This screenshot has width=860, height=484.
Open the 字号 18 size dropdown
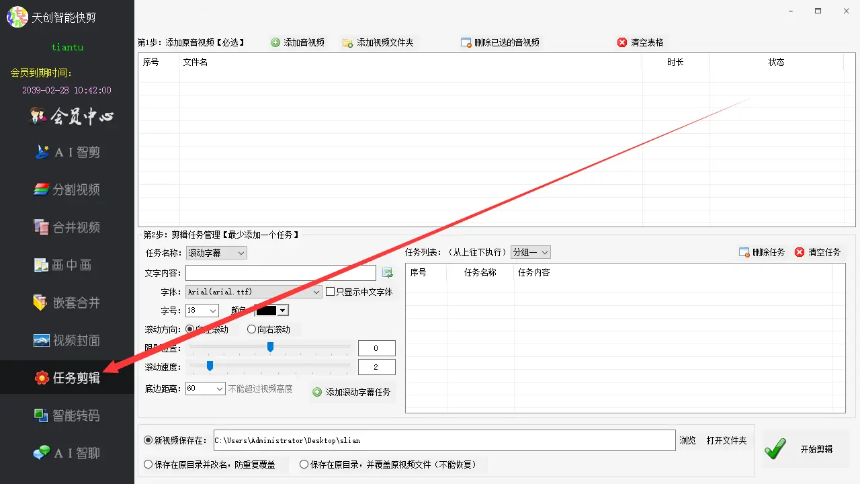pyautogui.click(x=202, y=311)
